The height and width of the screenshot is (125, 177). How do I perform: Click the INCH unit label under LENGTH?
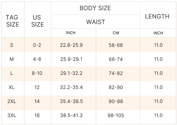tap(158, 33)
